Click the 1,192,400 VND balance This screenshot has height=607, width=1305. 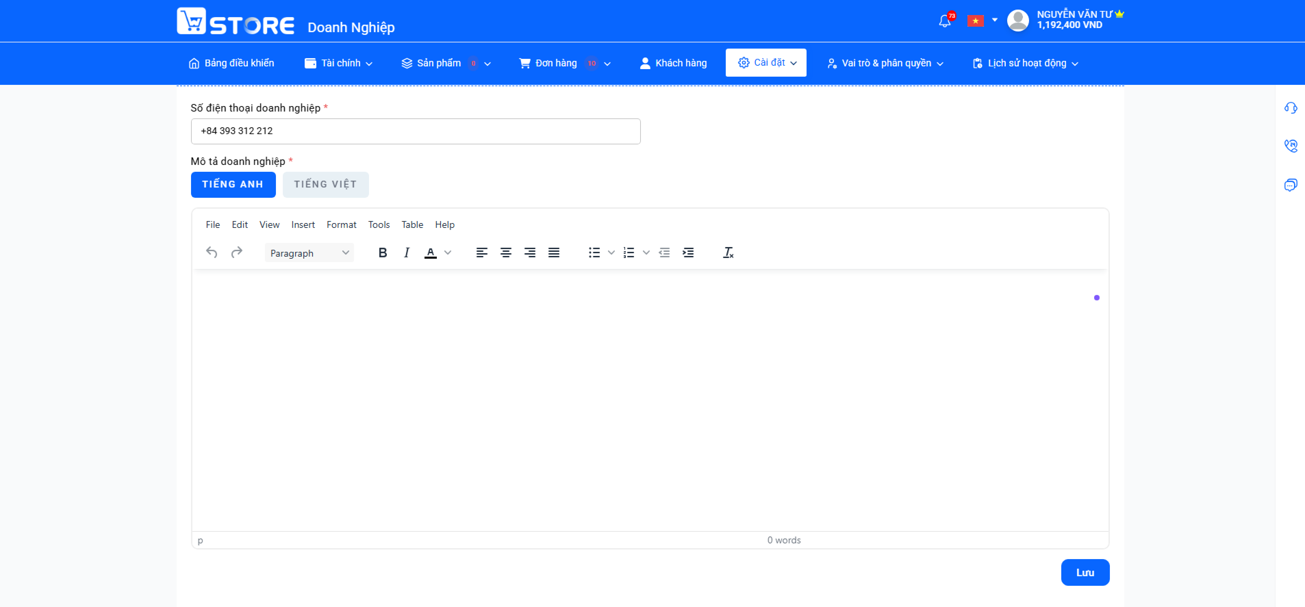(x=1069, y=25)
